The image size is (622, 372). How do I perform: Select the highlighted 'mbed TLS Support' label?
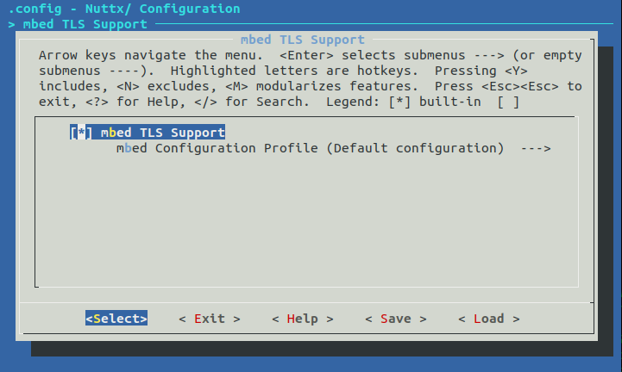click(x=163, y=133)
